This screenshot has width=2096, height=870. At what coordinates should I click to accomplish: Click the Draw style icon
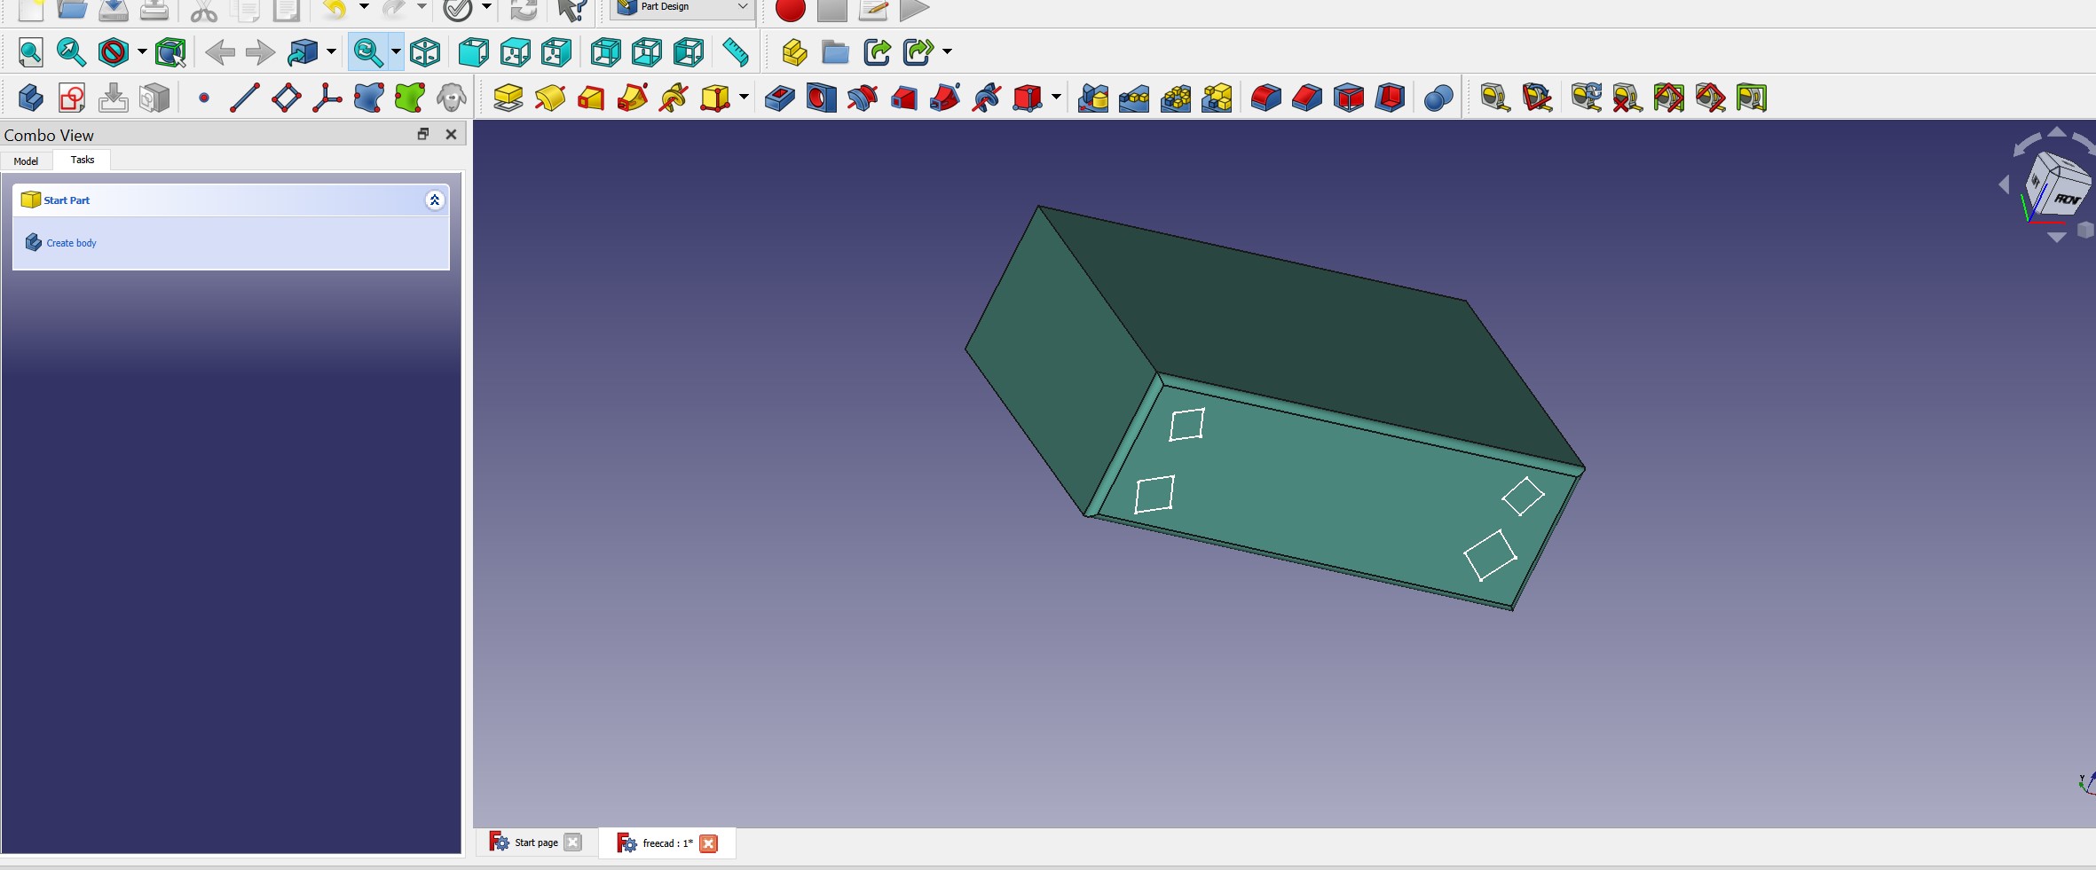pyautogui.click(x=114, y=52)
